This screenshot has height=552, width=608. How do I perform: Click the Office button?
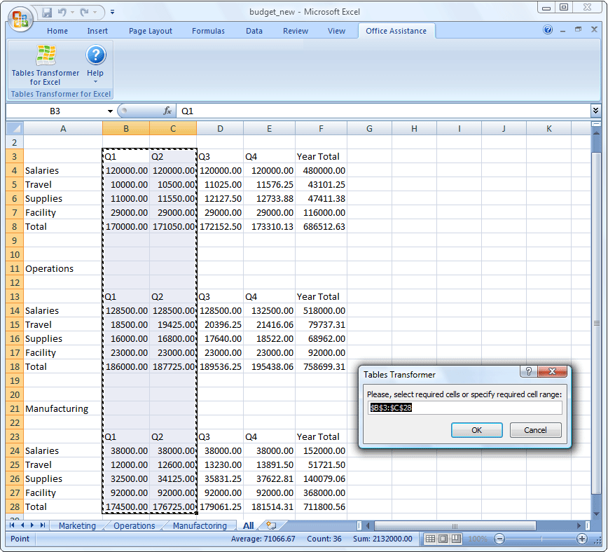(20, 19)
